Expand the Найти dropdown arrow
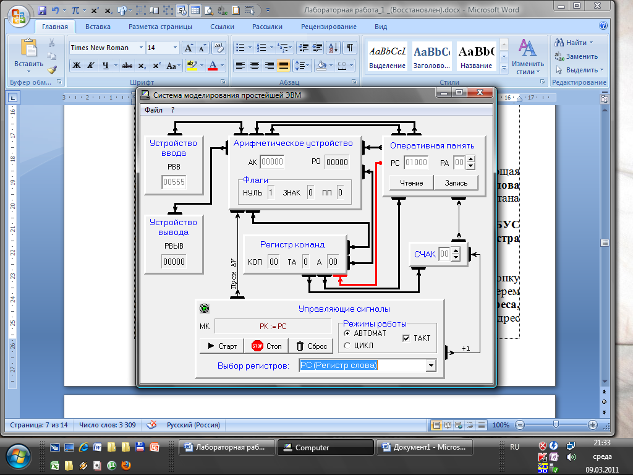 click(591, 43)
